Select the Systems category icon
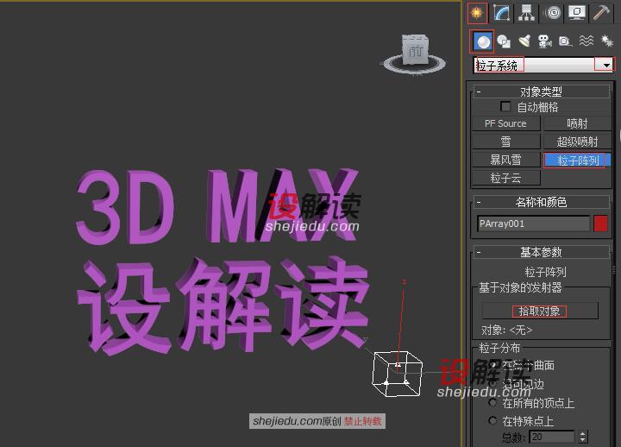This screenshot has width=621, height=447. tap(606, 41)
